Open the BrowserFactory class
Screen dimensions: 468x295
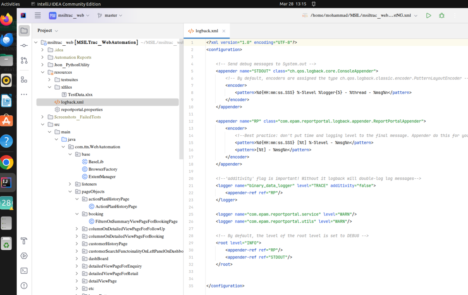[x=103, y=169]
